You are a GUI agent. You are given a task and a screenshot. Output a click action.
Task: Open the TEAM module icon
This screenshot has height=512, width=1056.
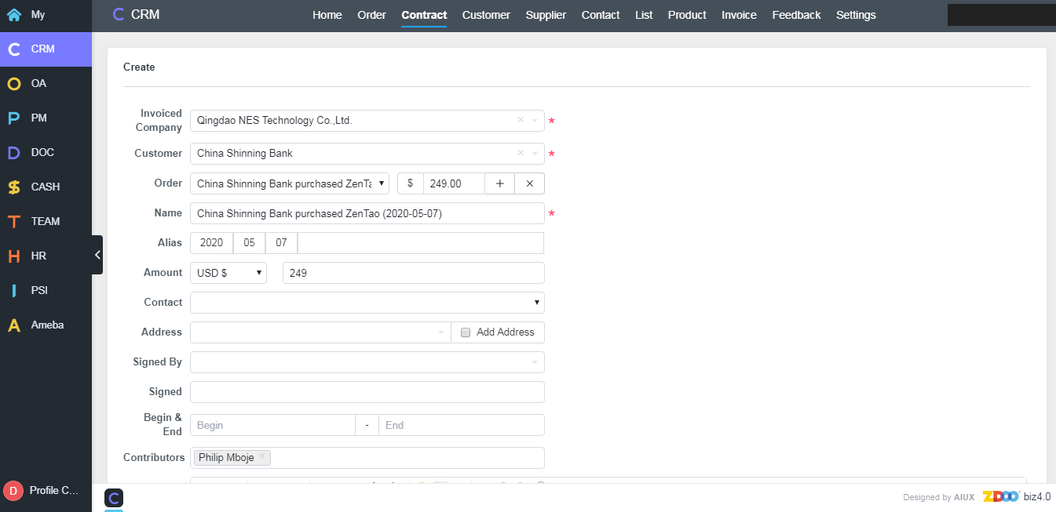pyautogui.click(x=14, y=222)
